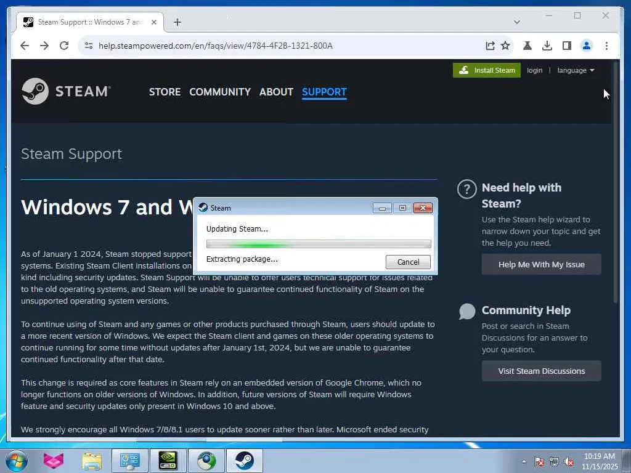Open the Windows Start menu
The width and height of the screenshot is (631, 473).
click(17, 461)
